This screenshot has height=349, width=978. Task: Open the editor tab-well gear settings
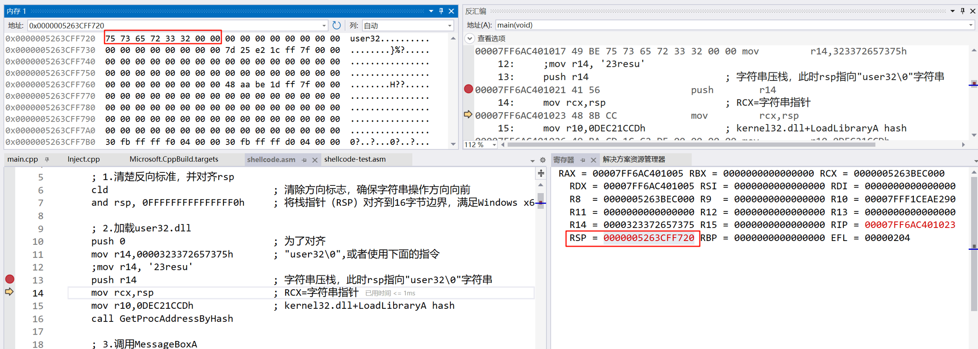(542, 160)
